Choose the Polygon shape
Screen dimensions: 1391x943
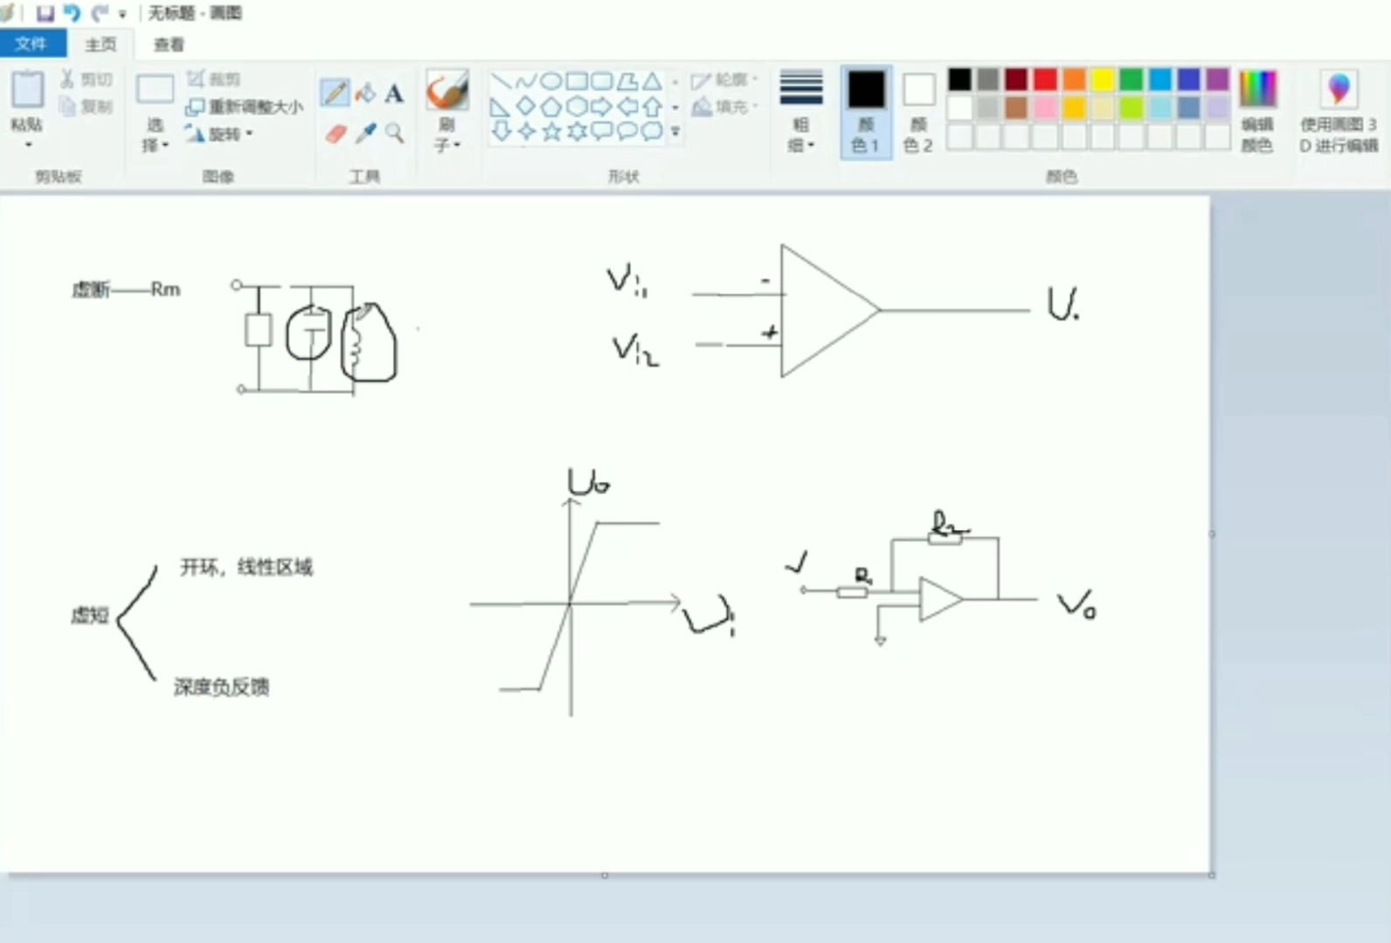pos(627,81)
